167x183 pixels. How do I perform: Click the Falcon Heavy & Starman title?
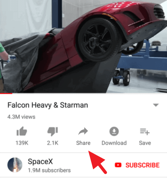(x=48, y=105)
